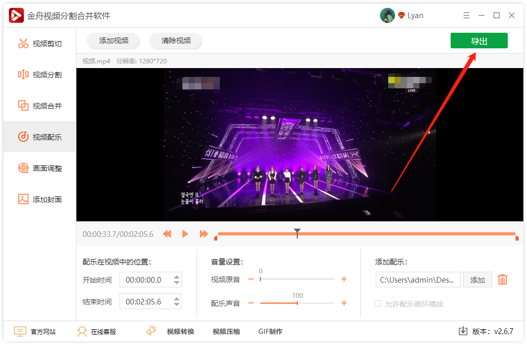Viewport: 527px width, 345px height.
Task: Open the 视频压缩 video compression link
Action: (x=226, y=331)
